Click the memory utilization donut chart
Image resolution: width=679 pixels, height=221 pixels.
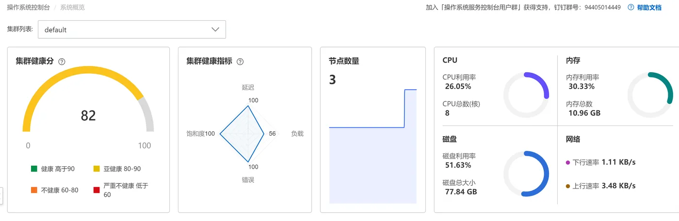(650, 95)
